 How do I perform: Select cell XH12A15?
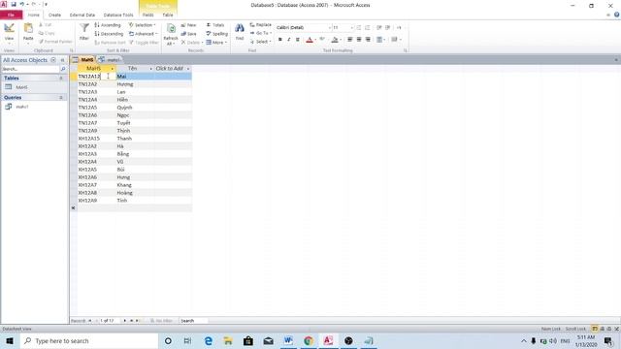tap(96, 139)
